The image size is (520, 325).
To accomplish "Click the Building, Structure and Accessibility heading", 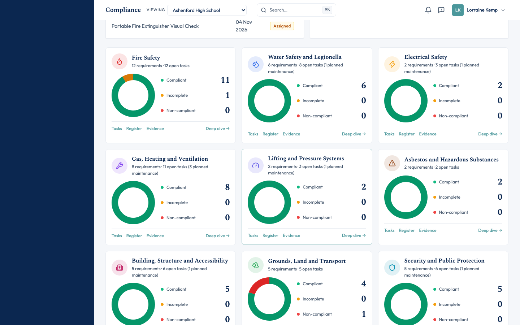I will click(180, 261).
